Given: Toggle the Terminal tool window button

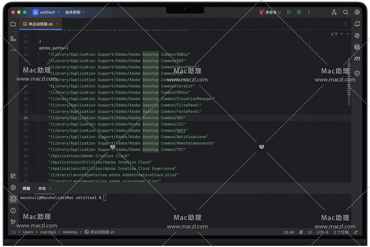Looking at the screenshot, I should 13,199.
